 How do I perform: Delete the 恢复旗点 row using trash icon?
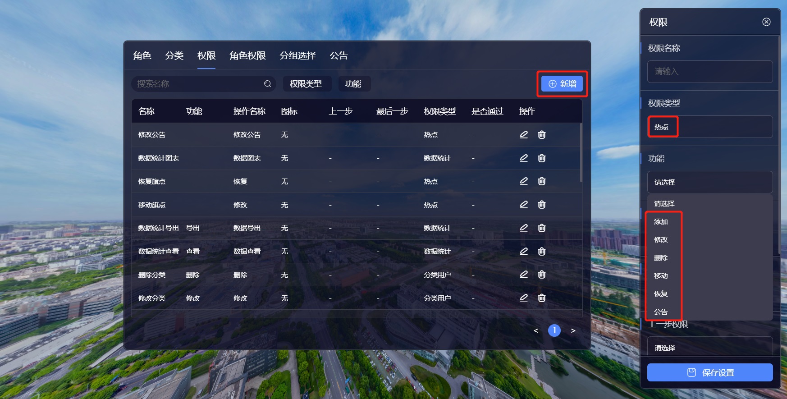coord(542,181)
